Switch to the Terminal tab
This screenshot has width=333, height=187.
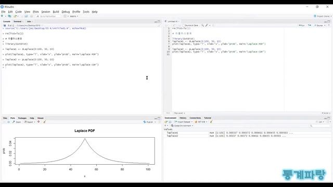[x=18, y=21]
